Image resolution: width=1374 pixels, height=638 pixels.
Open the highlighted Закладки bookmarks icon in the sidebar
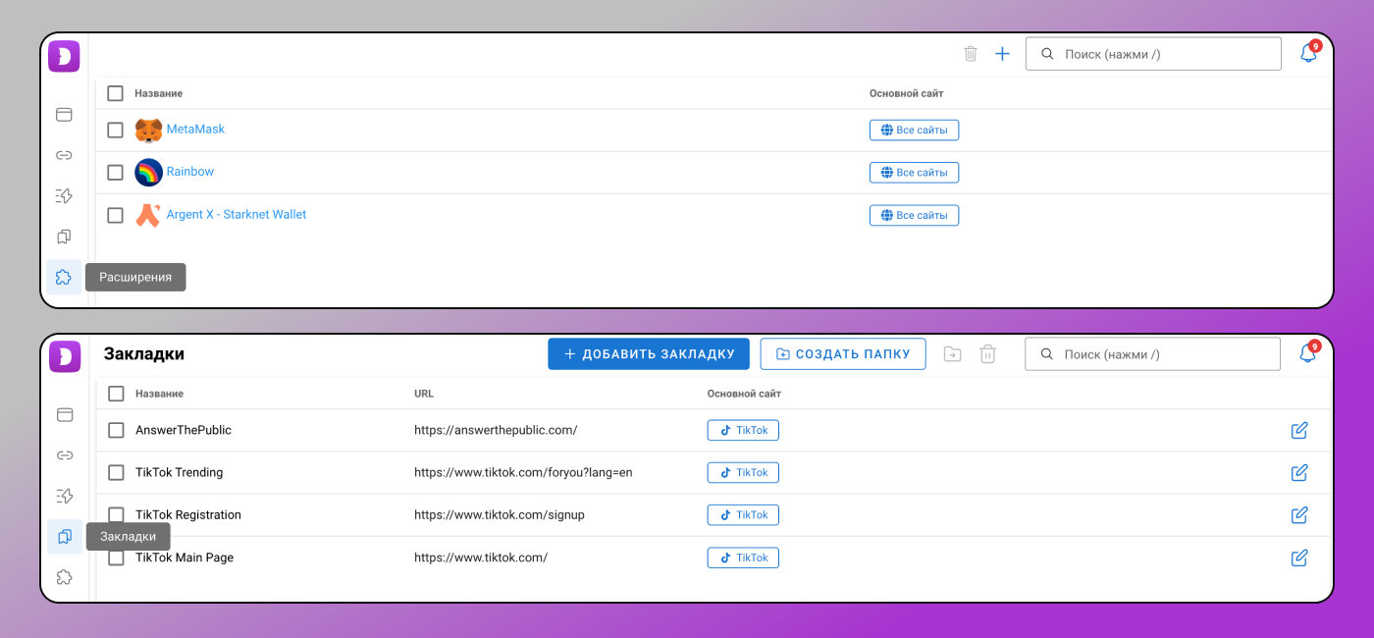point(65,537)
